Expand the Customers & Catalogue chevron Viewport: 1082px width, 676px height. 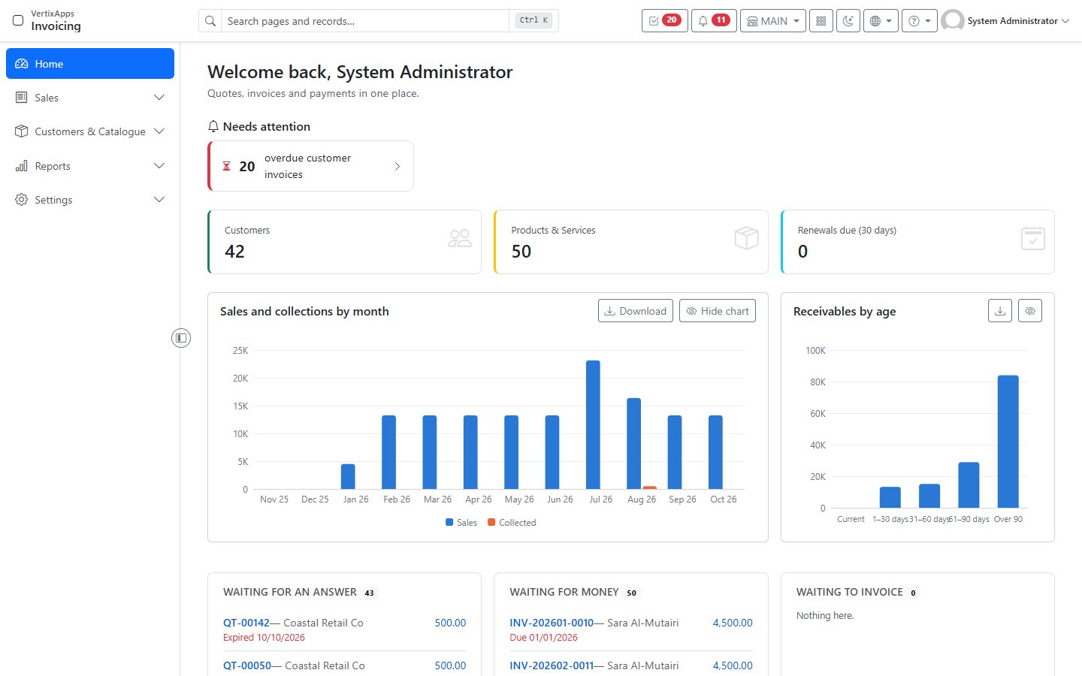click(x=159, y=131)
